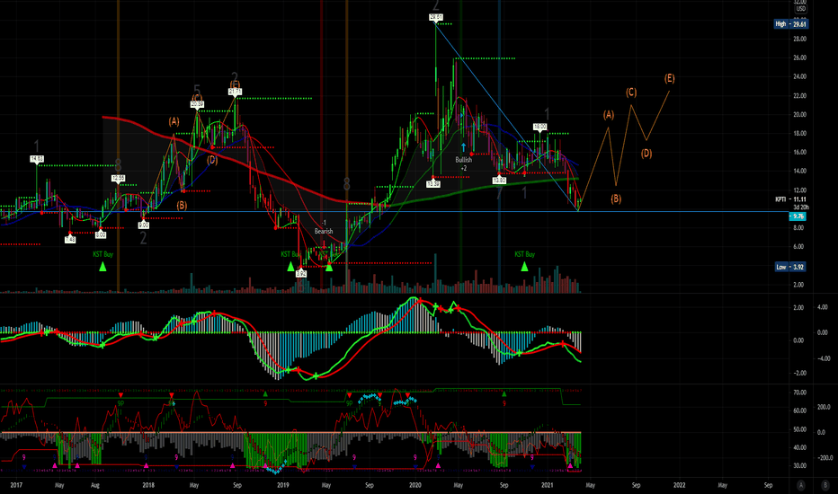Select the projected (D) label after 2021
This screenshot has height=494, width=838.
[x=646, y=154]
